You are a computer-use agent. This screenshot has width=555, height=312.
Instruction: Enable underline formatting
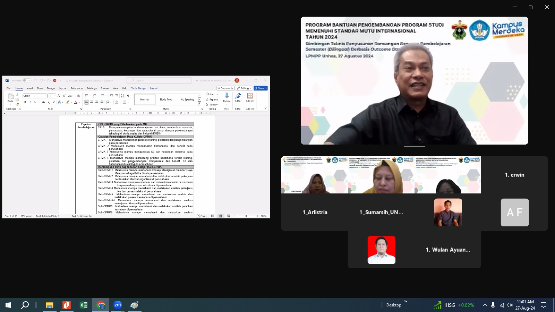35,102
